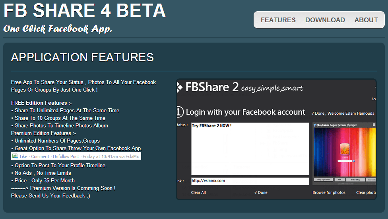Click Share To Unlimited Pages line

(x=65, y=110)
